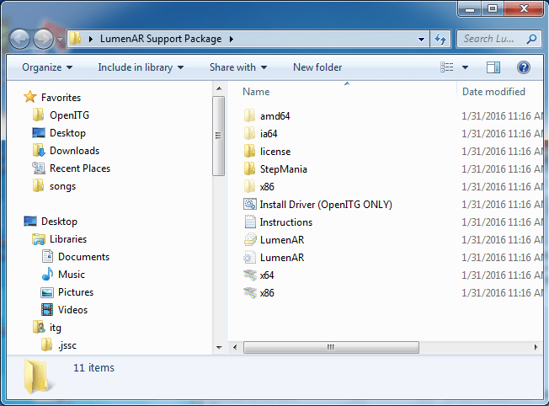Click the Favorites star icon
Screen dimensions: 549x406
click(x=30, y=97)
